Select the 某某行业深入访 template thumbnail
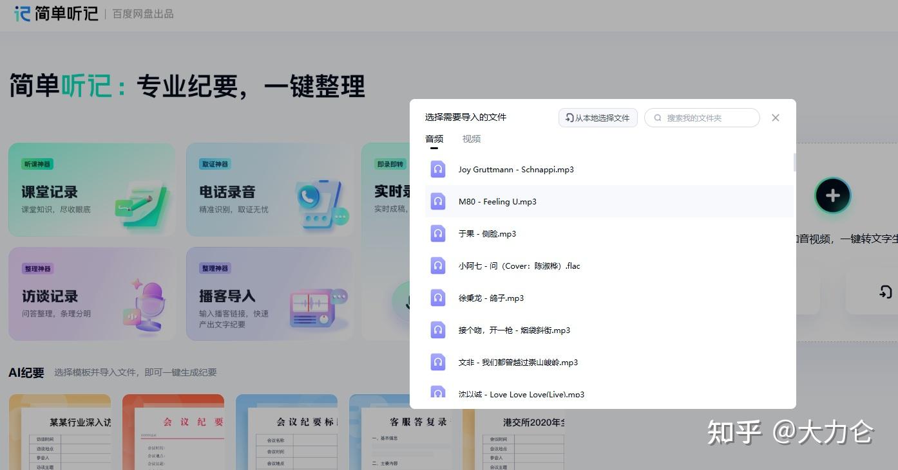 point(60,432)
